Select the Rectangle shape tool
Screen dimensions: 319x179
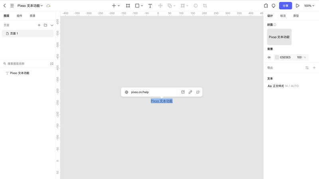pos(137,6)
